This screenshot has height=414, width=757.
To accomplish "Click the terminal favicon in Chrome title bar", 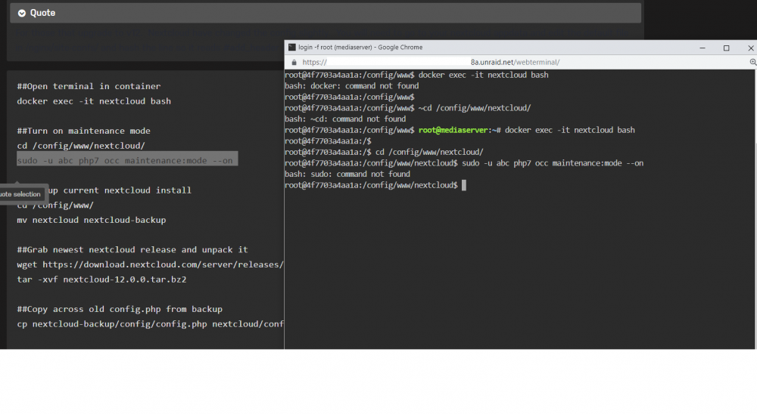I will click(x=291, y=48).
